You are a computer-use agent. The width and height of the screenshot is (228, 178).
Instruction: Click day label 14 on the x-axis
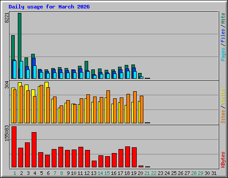point(100,173)
